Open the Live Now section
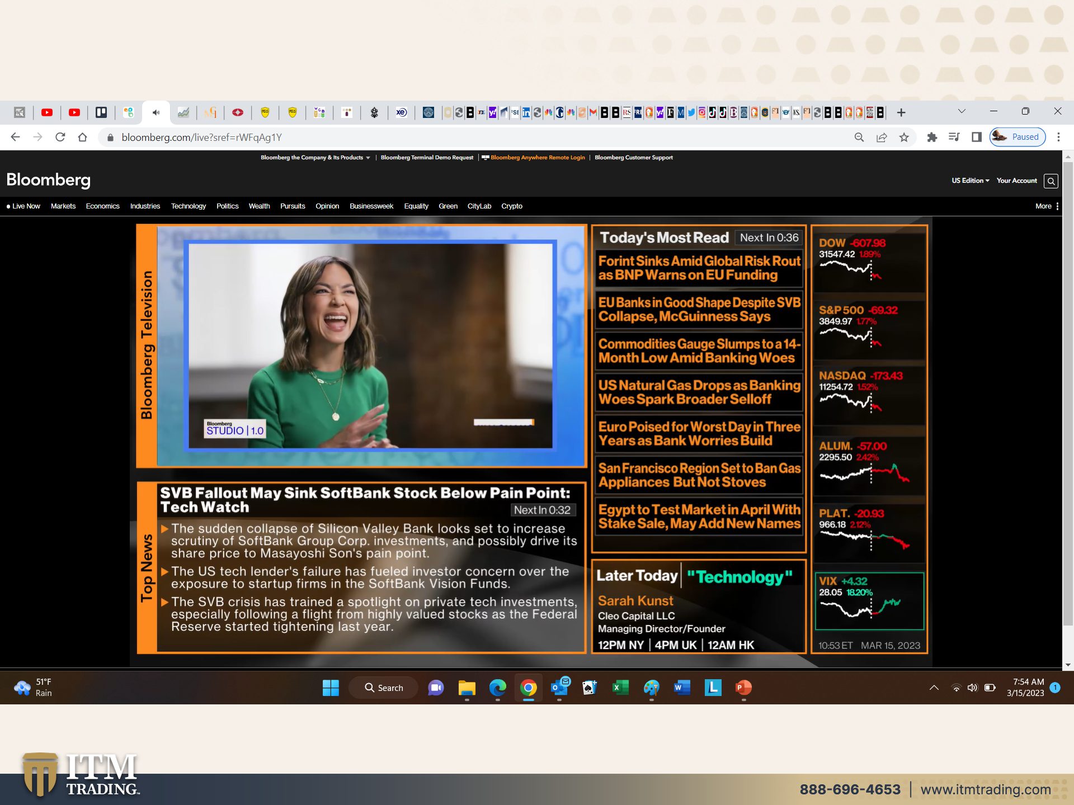 [x=23, y=206]
